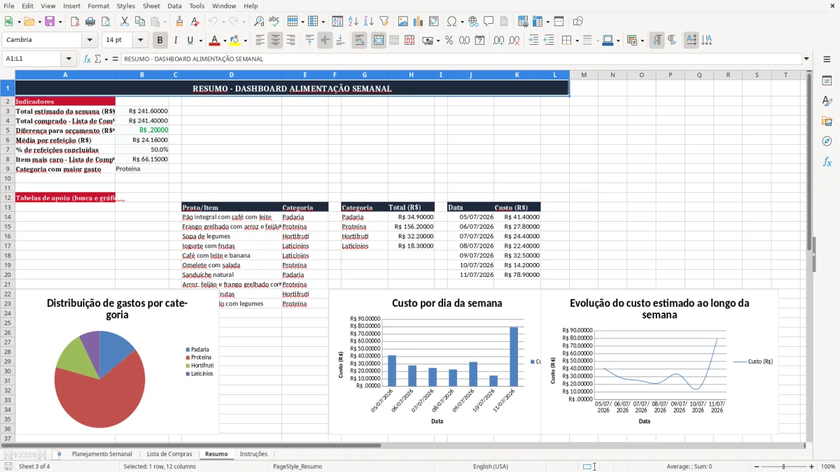The image size is (840, 472).
Task: Open the conditional formatting dropdown arrow
Action: (643, 41)
